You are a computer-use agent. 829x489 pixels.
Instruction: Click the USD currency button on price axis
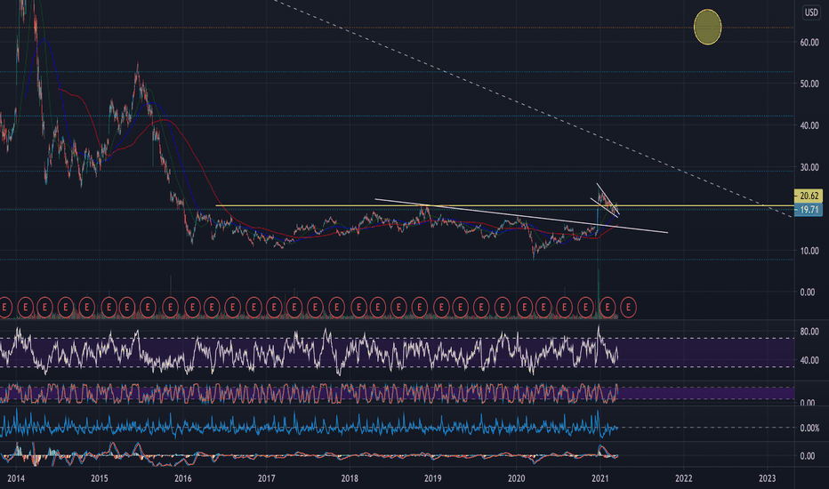[x=811, y=12]
